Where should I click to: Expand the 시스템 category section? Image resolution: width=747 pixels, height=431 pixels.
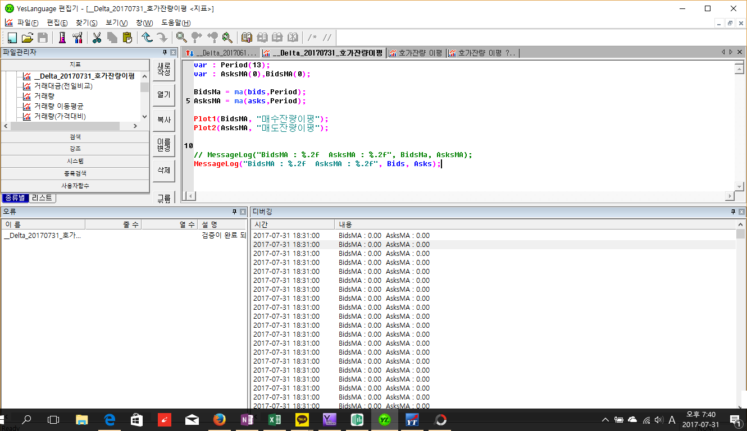click(x=75, y=161)
